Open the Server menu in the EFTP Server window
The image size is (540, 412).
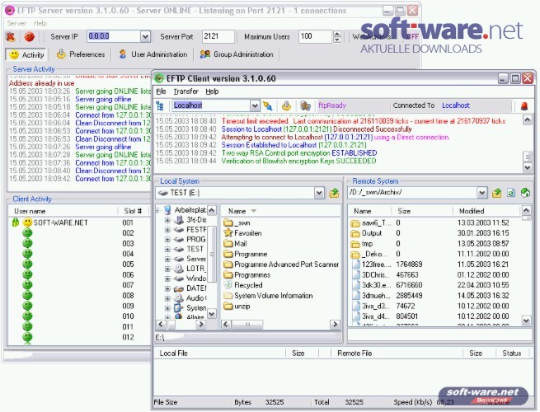[x=16, y=23]
